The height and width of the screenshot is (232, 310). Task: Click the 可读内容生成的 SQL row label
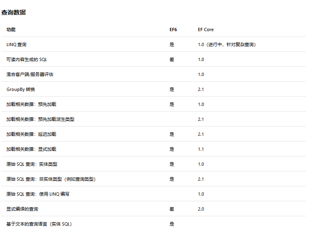27,60
